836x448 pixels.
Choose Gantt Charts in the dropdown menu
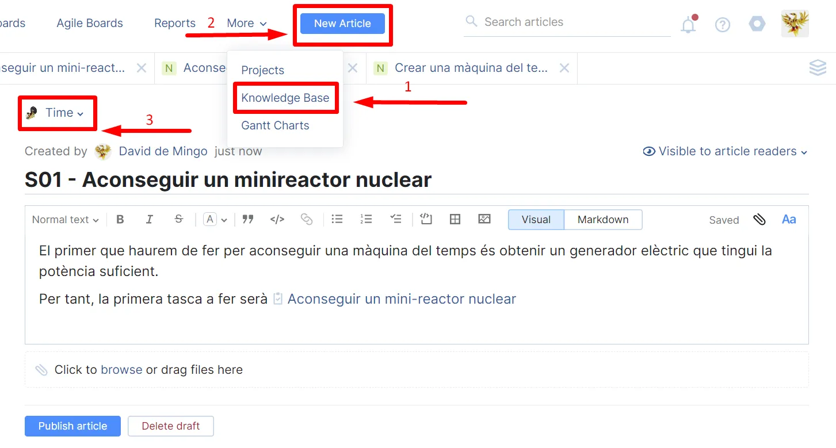pos(275,125)
